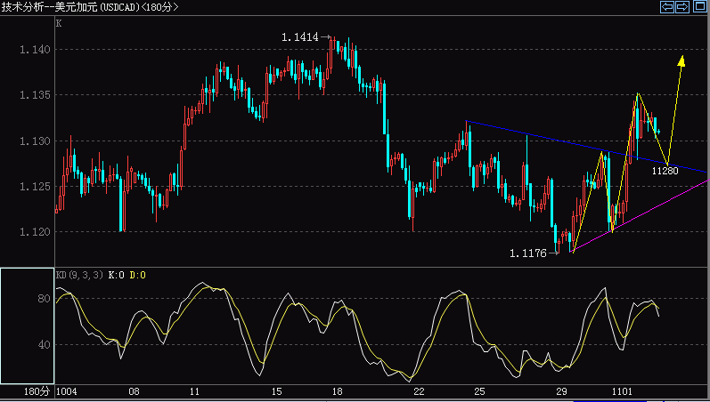Click the white-bordered box beside KD panel

point(27,326)
